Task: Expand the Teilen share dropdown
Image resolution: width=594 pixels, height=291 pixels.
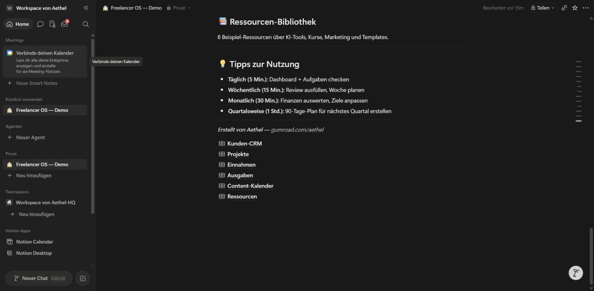Action: click(543, 8)
